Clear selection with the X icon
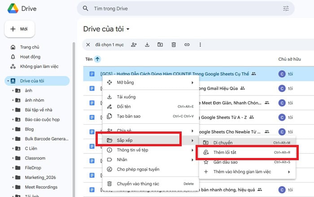314x197 pixels. click(x=88, y=44)
